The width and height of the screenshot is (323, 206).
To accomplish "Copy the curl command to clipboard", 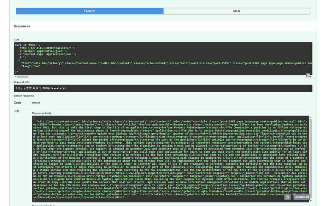I will [308, 75].
